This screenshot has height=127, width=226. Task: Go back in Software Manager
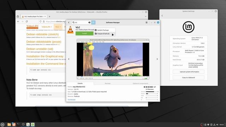69,23
